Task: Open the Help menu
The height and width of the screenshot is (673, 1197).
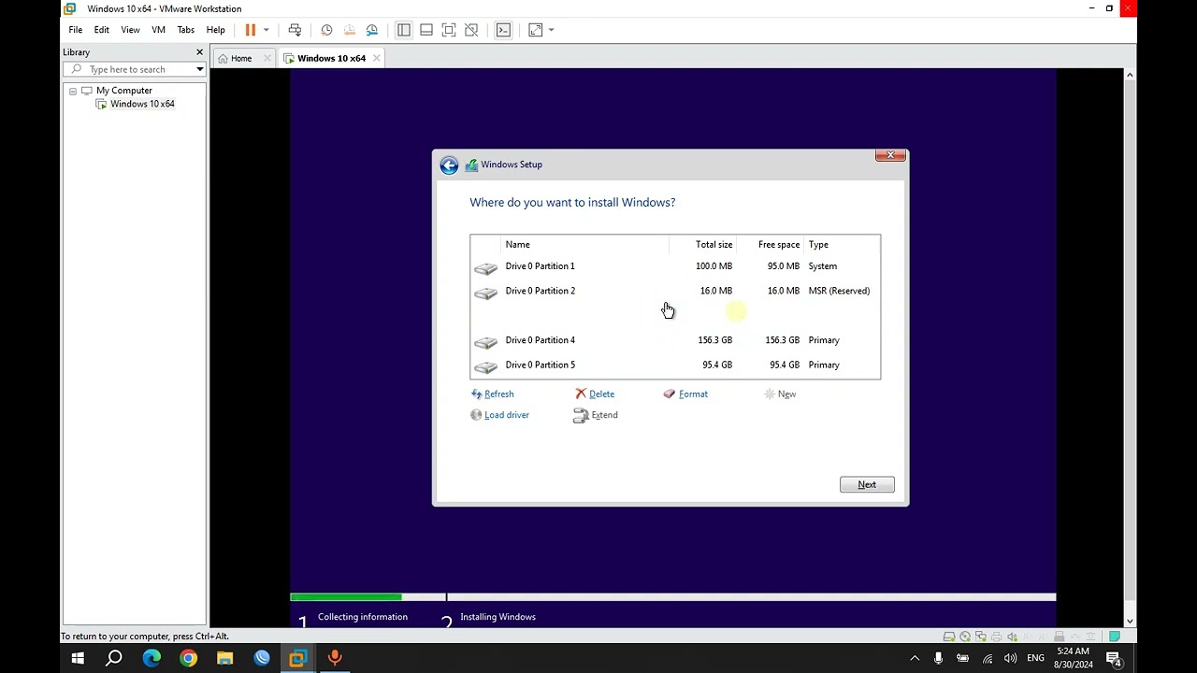Action: coord(215,30)
